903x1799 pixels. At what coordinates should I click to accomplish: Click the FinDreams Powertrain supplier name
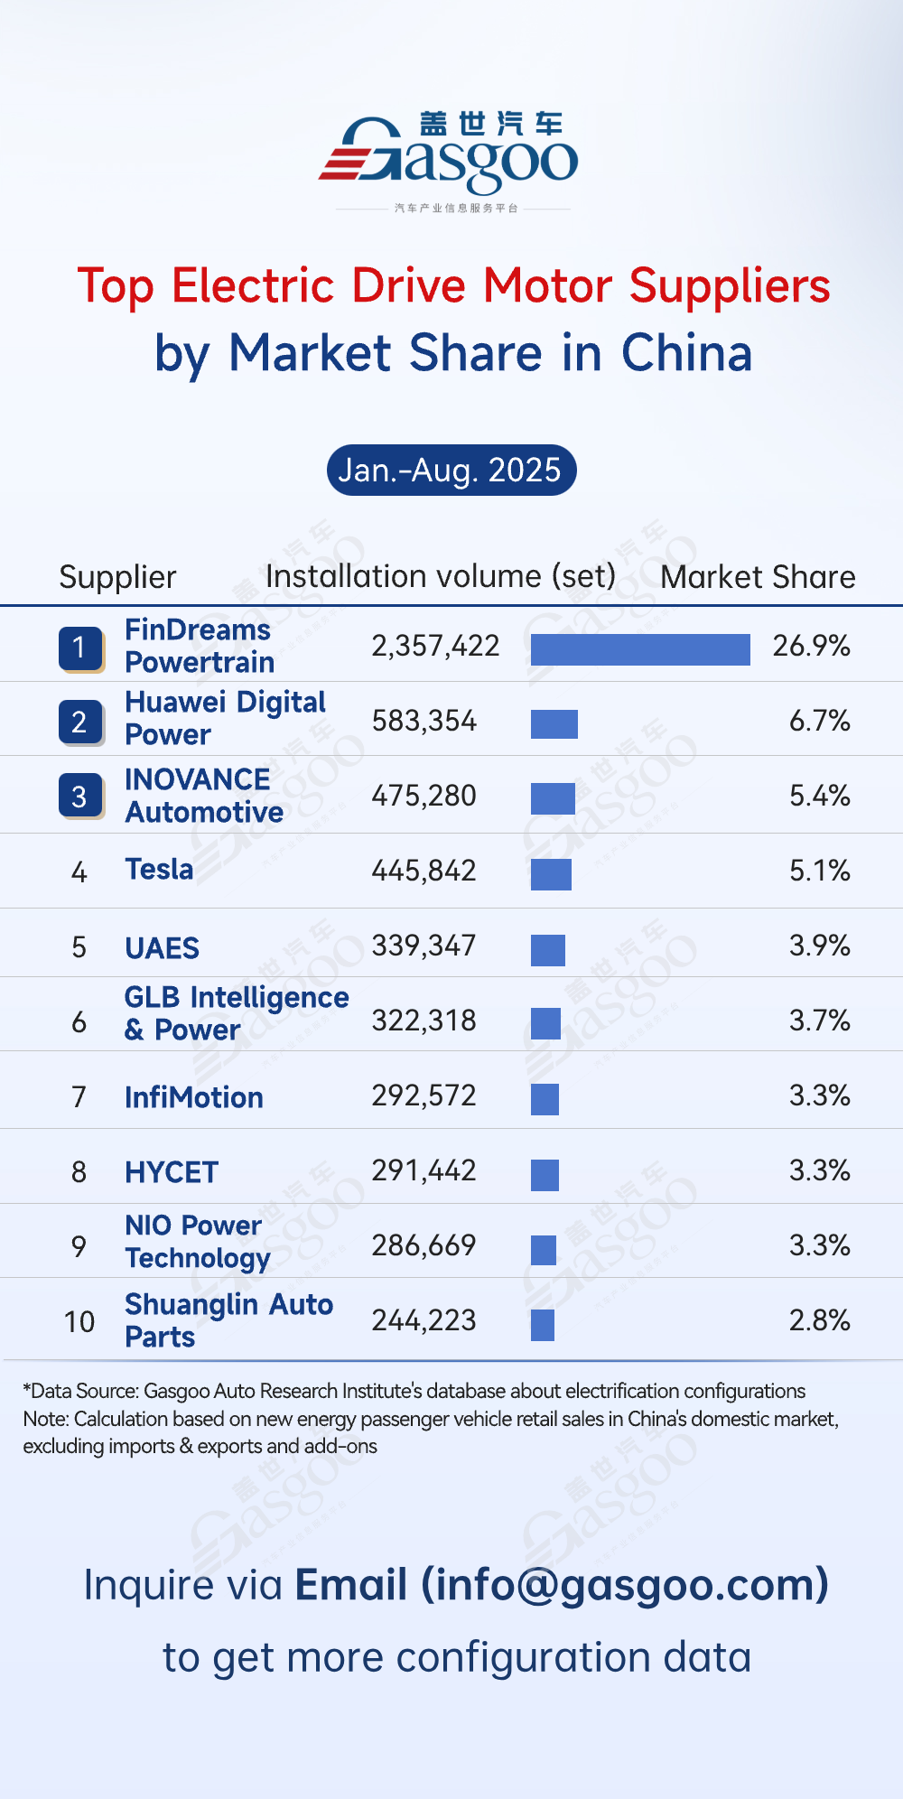[x=200, y=646]
